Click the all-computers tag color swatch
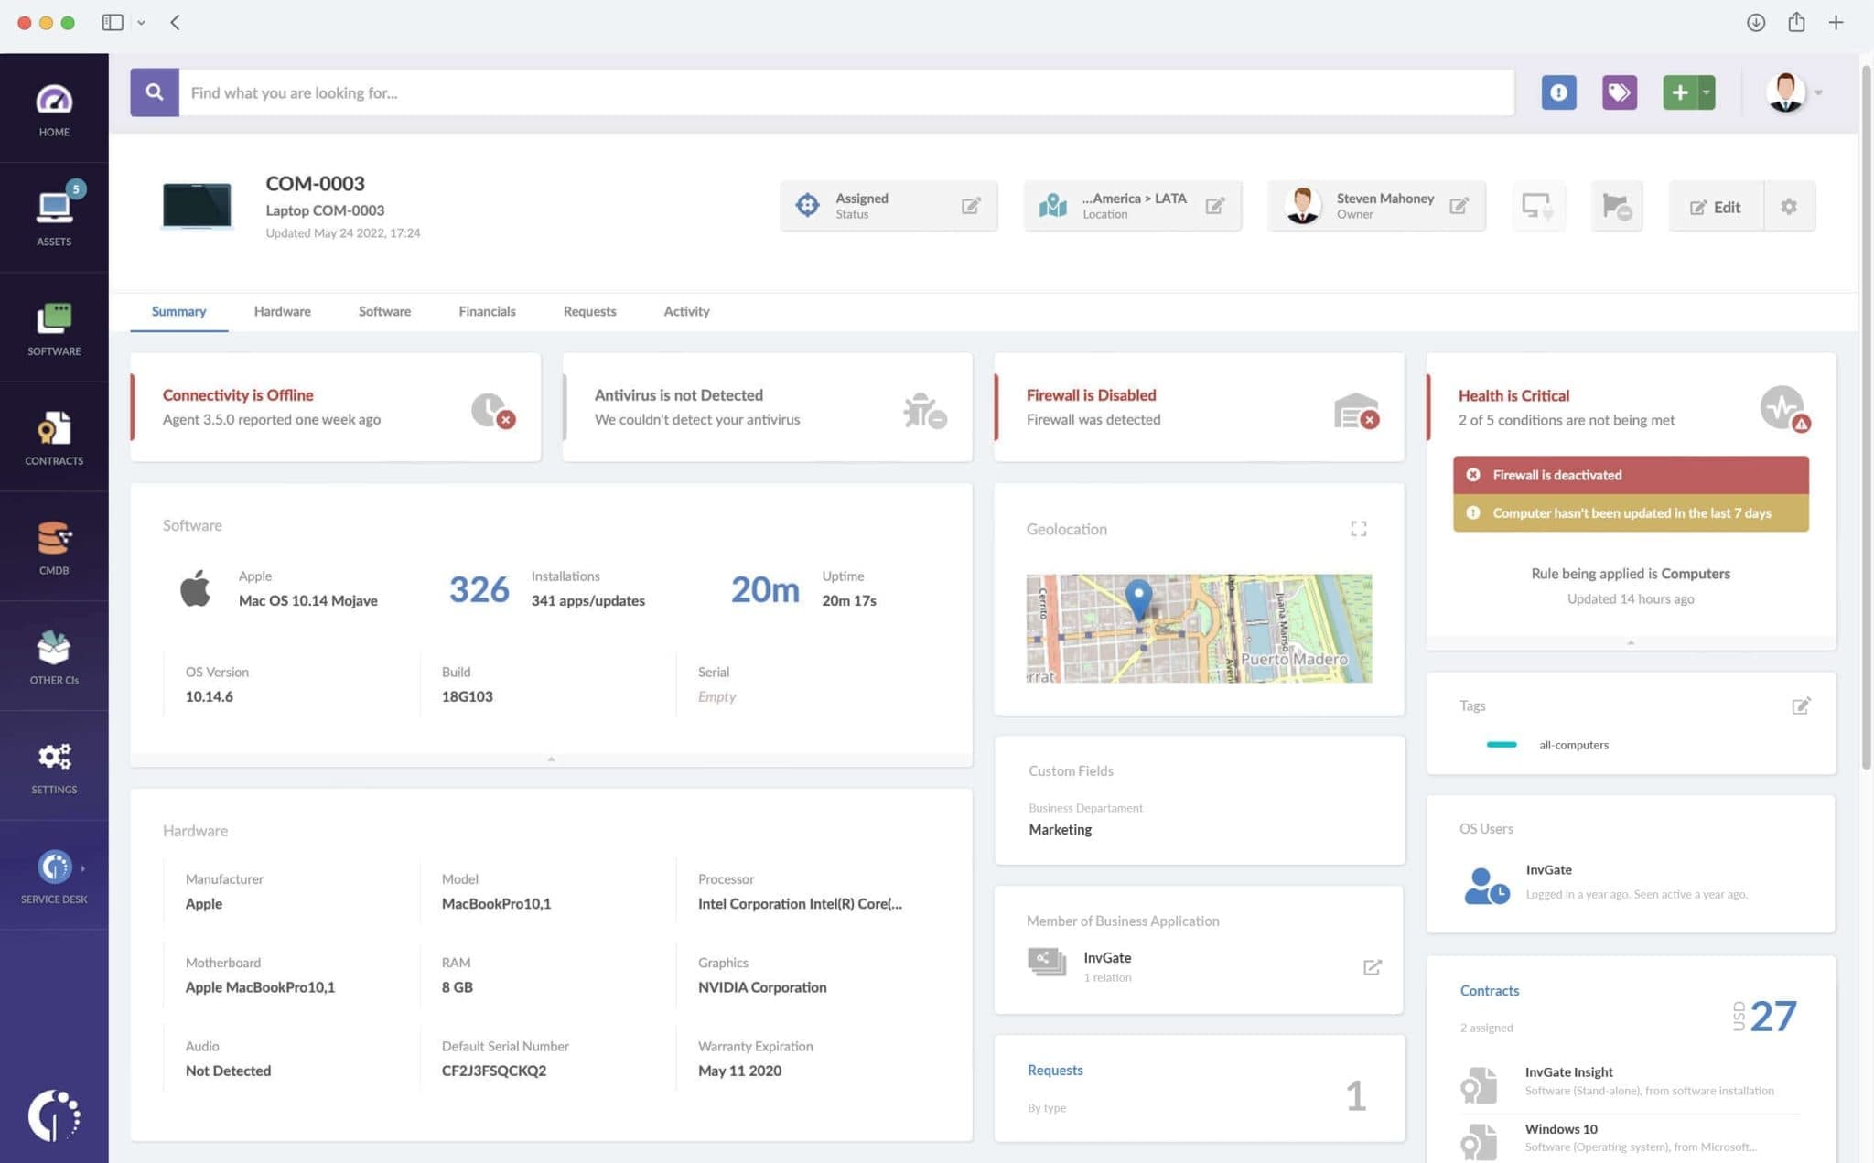This screenshot has height=1163, width=1874. 1502,744
